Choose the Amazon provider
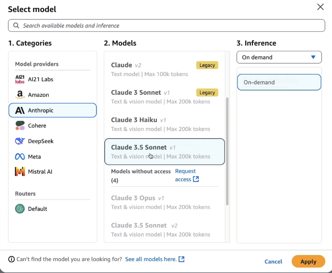 [53, 95]
